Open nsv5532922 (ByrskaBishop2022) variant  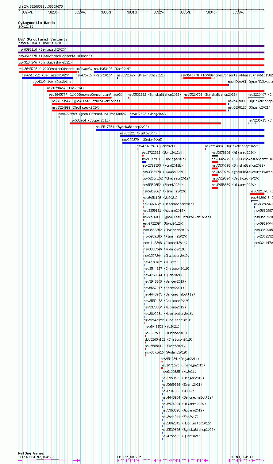click(x=154, y=95)
